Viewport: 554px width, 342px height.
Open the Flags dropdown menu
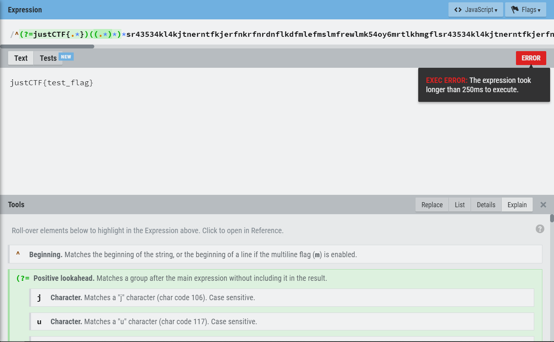pyautogui.click(x=525, y=10)
